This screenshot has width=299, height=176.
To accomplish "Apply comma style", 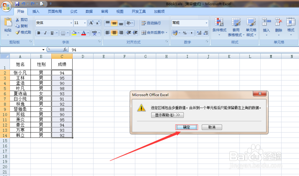I will pos(191,33).
